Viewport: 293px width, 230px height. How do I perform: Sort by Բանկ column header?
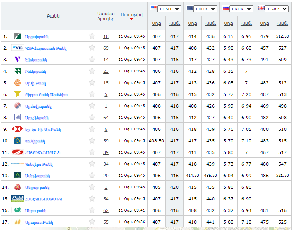pos(53,16)
